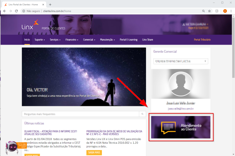Click the zoom magnifier icon in address bar
This screenshot has width=235, height=156.
pos(203,11)
